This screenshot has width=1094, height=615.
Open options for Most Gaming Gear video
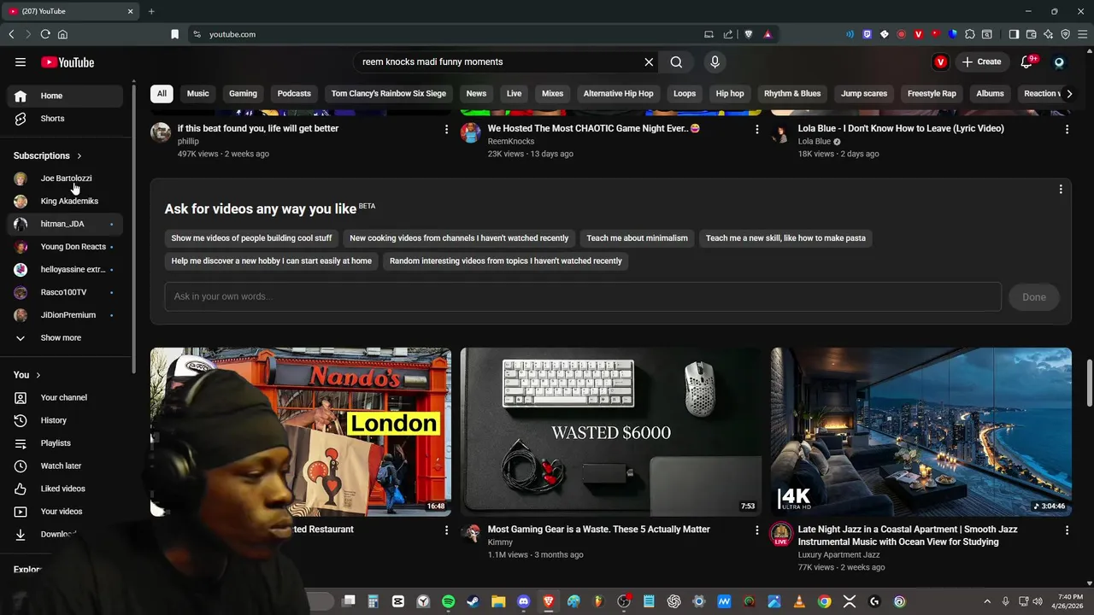(x=756, y=530)
